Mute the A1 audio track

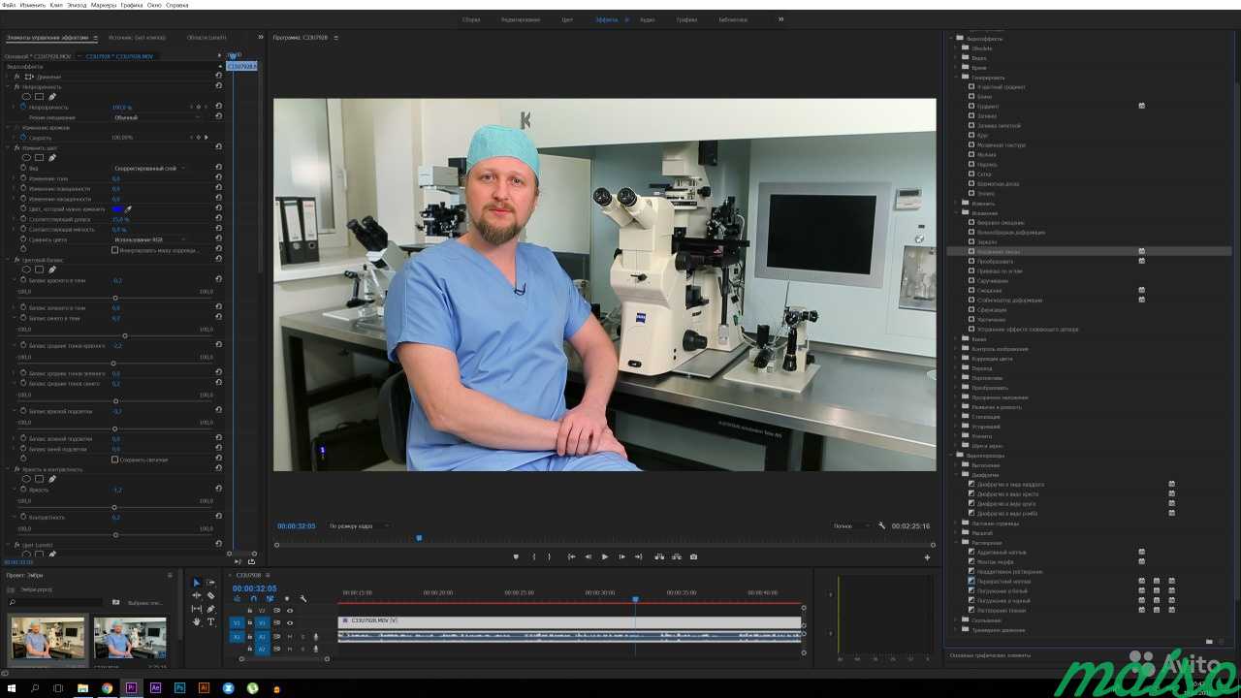tap(289, 637)
